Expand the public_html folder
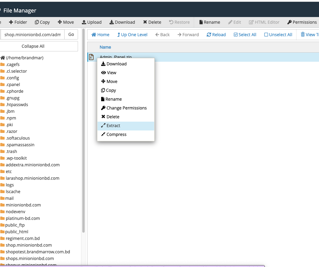319x267 pixels. [17, 232]
